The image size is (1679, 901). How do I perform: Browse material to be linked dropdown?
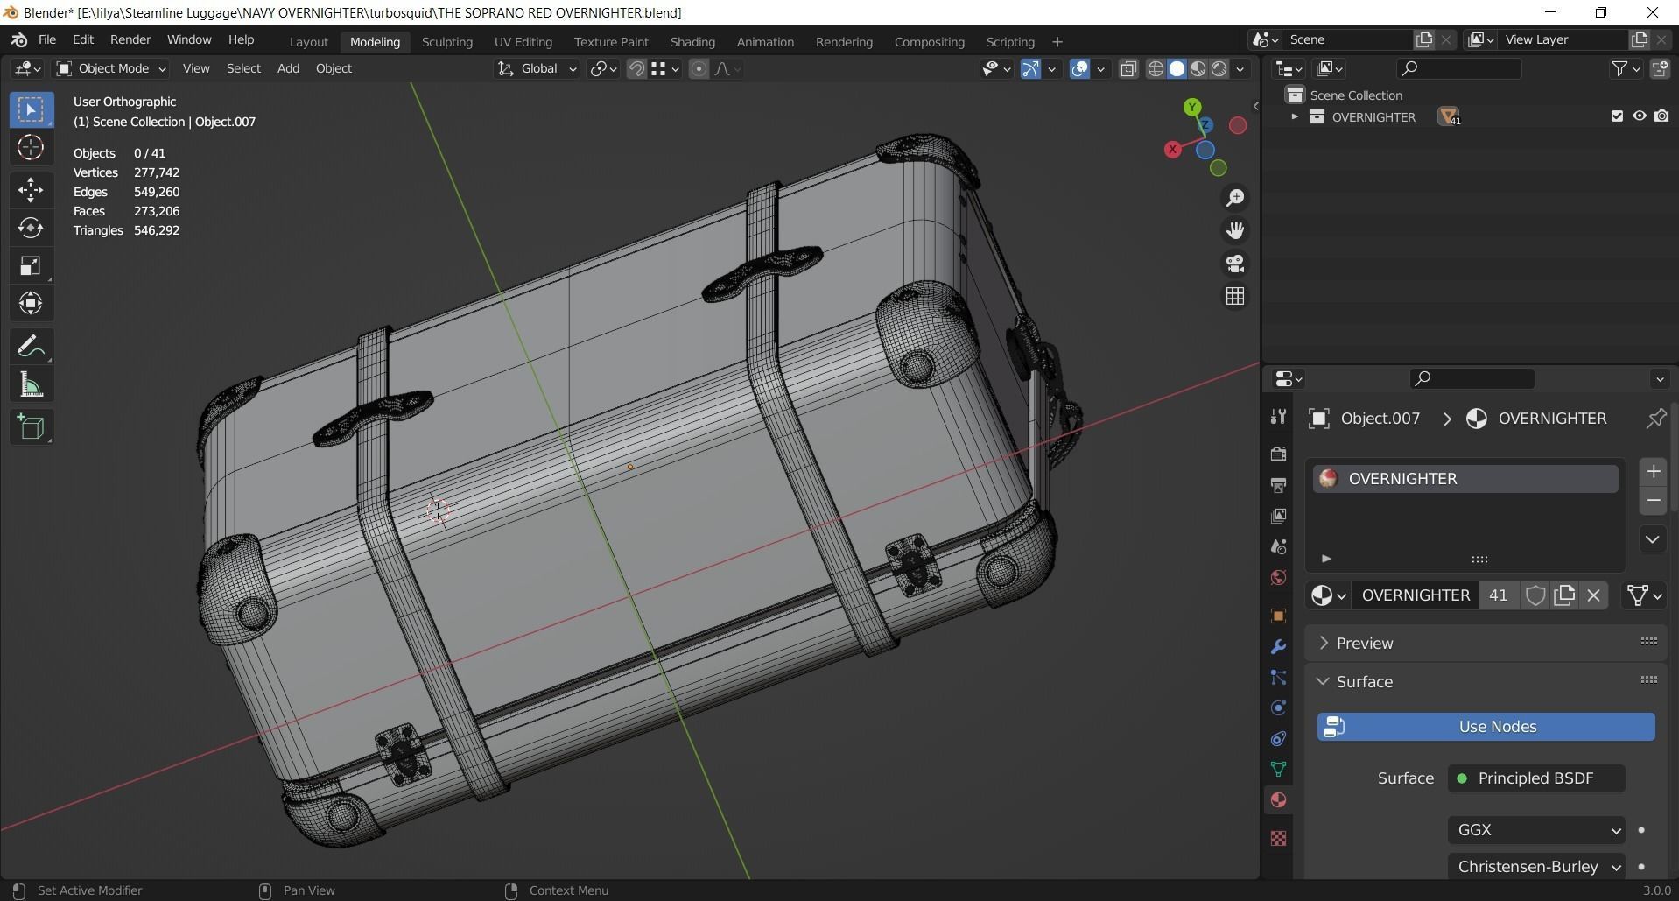(x=1328, y=595)
